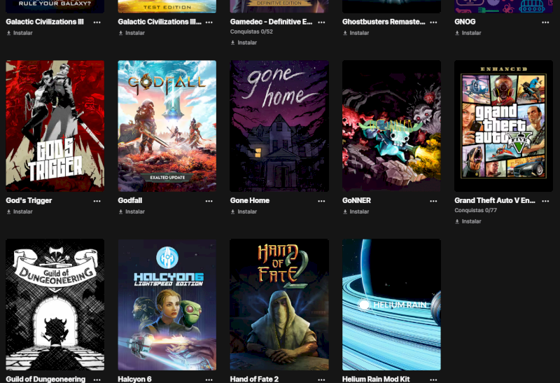Click the Ghostbusters Remaste... title
The width and height of the screenshot is (560, 383).
pos(384,22)
